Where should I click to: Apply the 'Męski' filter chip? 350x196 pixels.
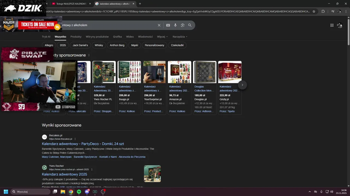pos(135,45)
